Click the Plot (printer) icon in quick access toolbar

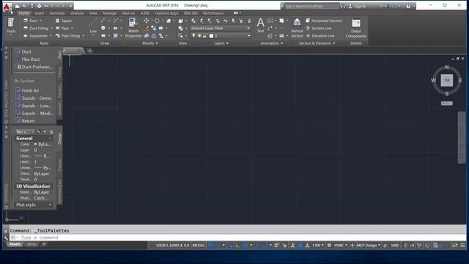coord(39,6)
